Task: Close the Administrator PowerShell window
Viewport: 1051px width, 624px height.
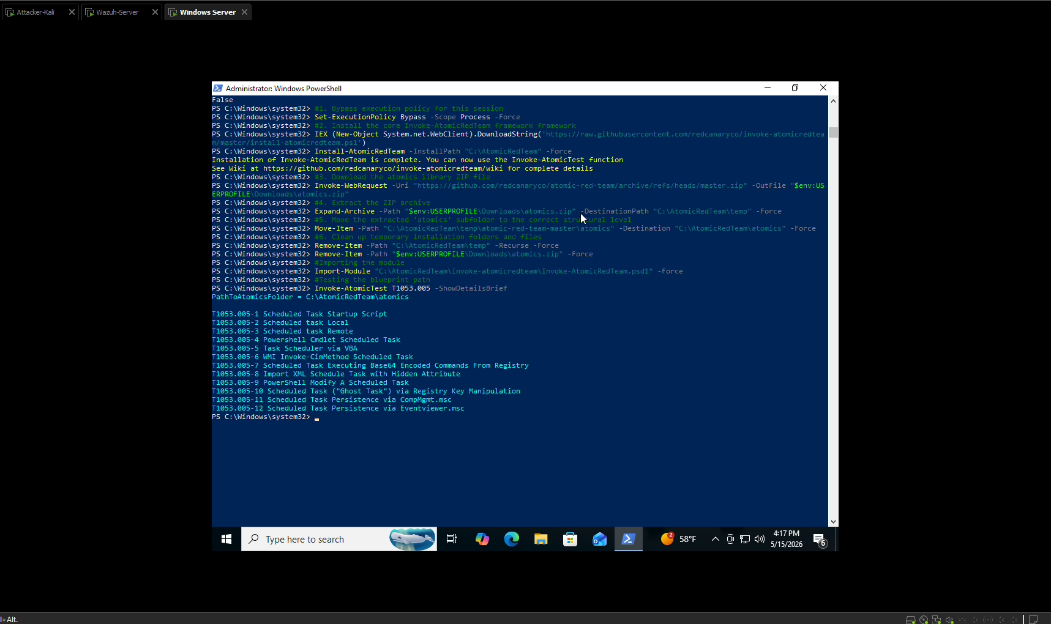Action: 823,88
